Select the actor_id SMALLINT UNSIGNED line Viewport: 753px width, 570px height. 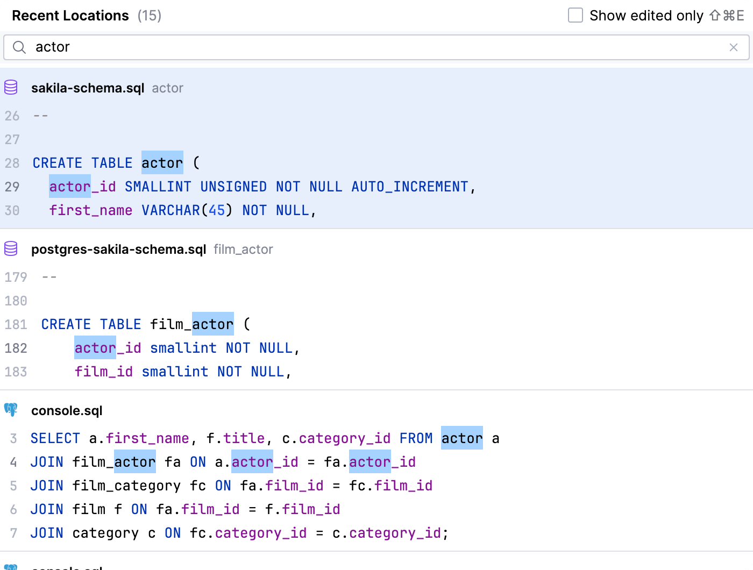pos(262,187)
